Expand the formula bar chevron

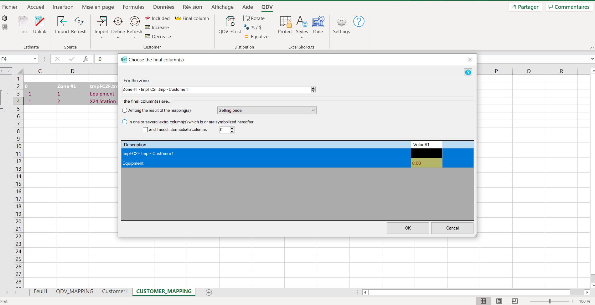[592, 59]
